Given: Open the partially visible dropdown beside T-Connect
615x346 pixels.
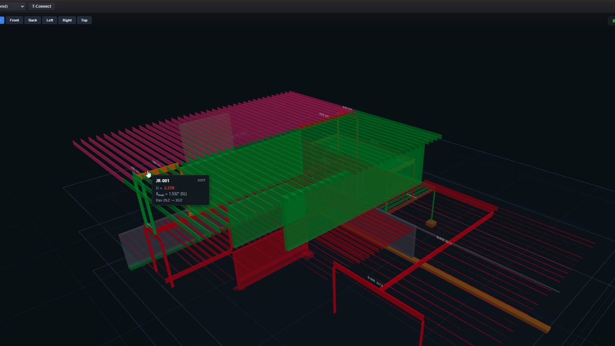Looking at the screenshot, I should 12,6.
